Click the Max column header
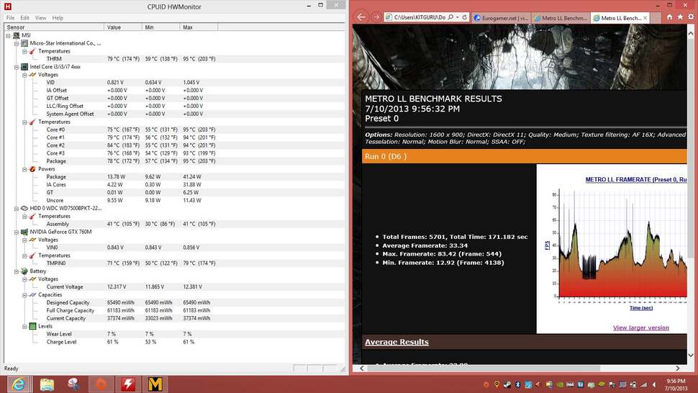The height and width of the screenshot is (393, 698). (x=188, y=27)
